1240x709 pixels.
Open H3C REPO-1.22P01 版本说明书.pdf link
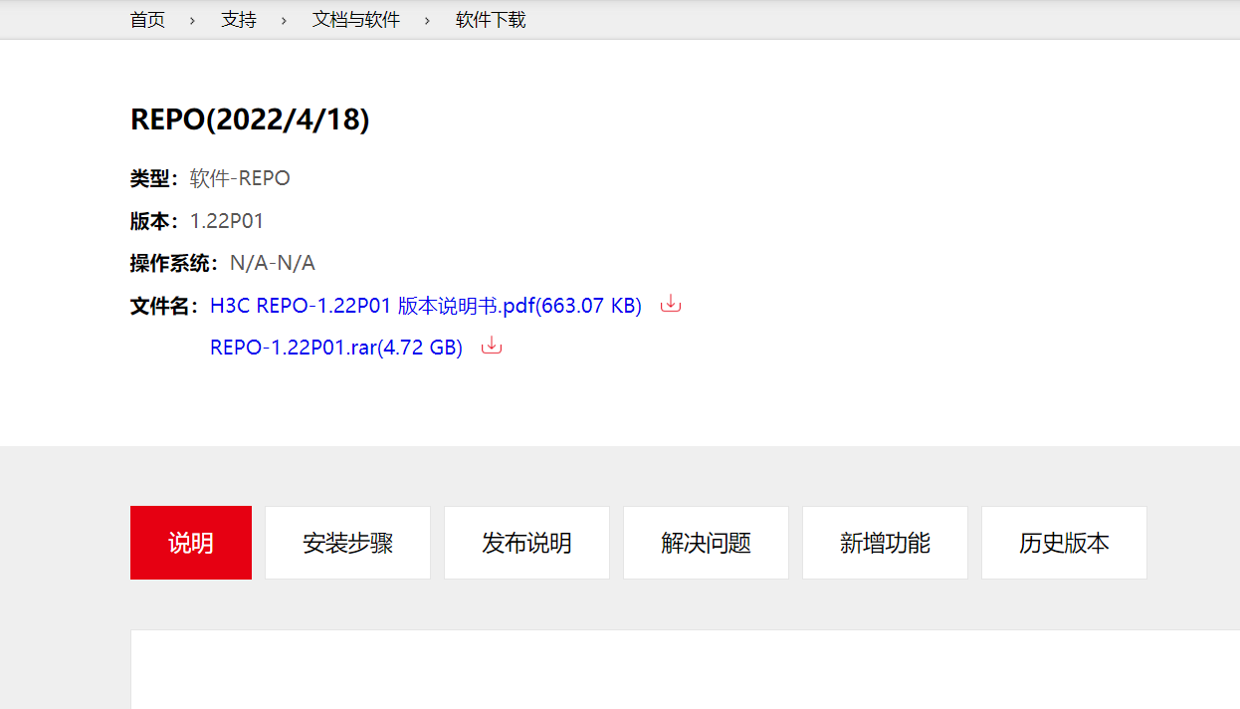pos(426,306)
